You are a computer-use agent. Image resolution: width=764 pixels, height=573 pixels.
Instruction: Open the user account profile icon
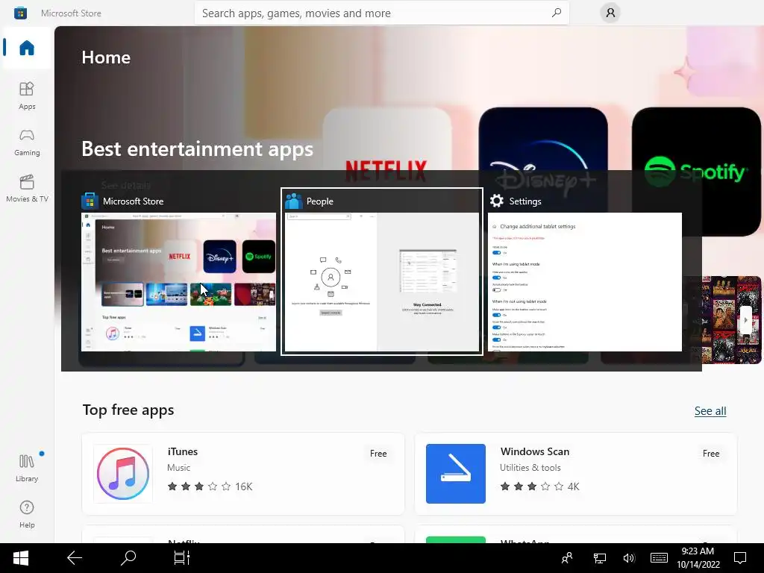pyautogui.click(x=610, y=13)
